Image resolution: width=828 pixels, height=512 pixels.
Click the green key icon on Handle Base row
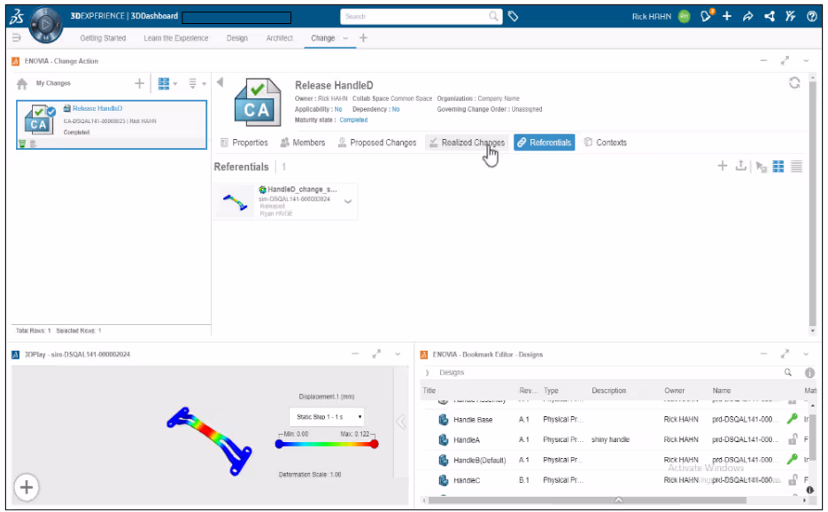792,418
